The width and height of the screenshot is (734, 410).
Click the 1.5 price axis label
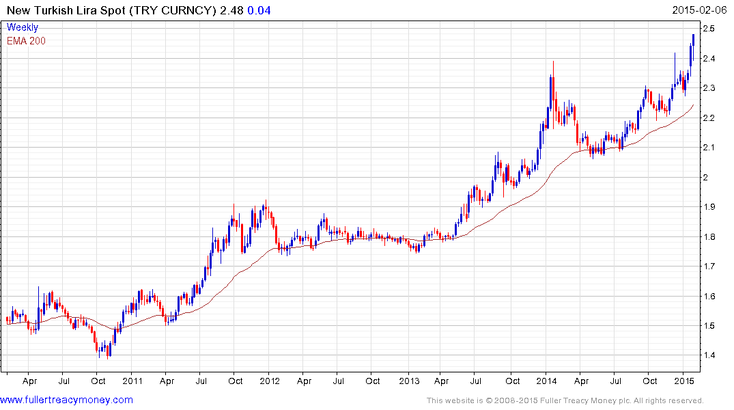point(709,326)
